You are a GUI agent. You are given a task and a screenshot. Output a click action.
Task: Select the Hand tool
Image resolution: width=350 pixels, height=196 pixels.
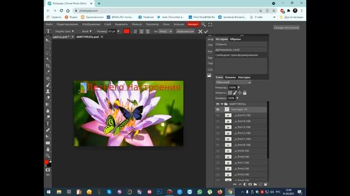pyautogui.click(x=48, y=149)
